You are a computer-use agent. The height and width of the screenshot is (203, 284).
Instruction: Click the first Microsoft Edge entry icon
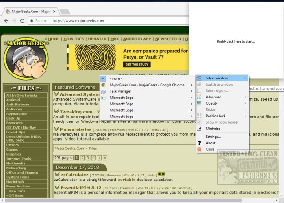tap(103, 98)
